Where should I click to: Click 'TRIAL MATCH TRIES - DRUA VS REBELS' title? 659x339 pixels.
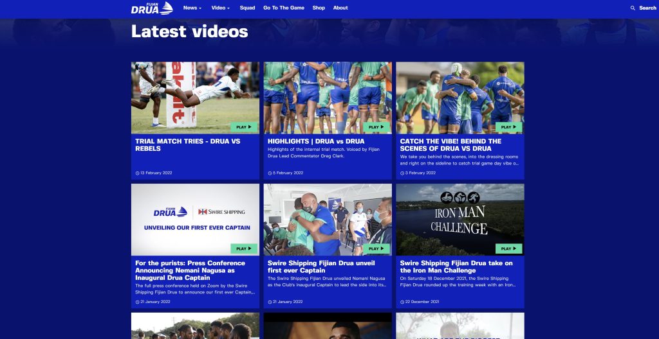pyautogui.click(x=188, y=144)
